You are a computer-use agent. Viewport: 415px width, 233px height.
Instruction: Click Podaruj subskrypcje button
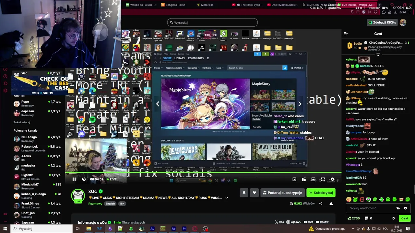(282, 193)
